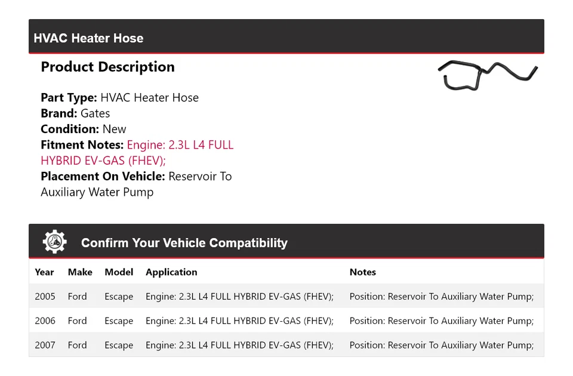Click the Placement On Vehicle label
The width and height of the screenshot is (573, 376).
click(103, 177)
